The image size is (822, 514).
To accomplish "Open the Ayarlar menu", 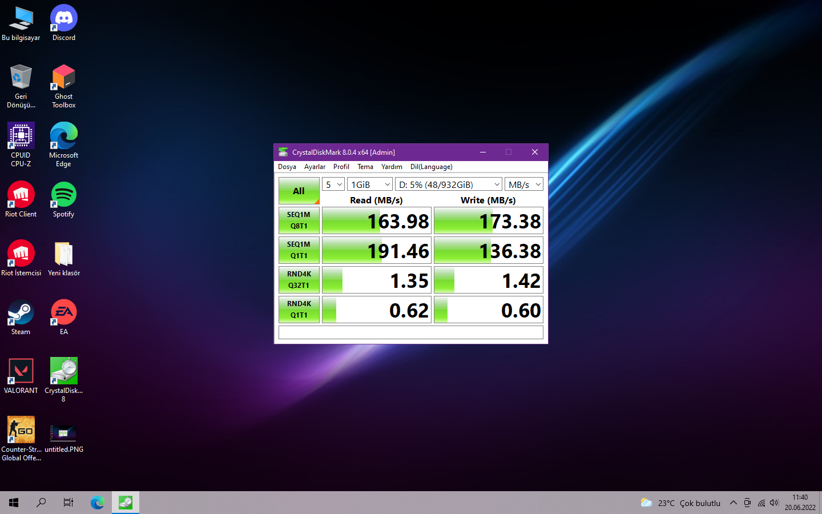I will (x=315, y=167).
